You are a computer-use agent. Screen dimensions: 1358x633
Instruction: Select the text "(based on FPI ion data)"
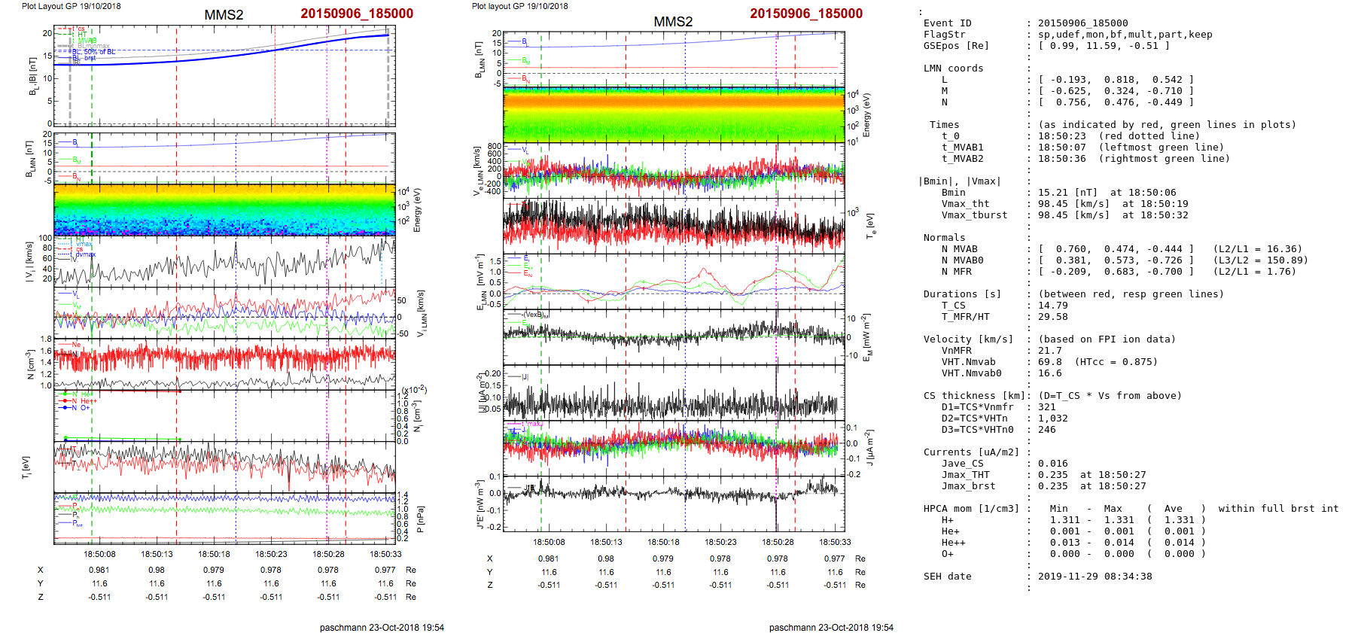[1107, 339]
